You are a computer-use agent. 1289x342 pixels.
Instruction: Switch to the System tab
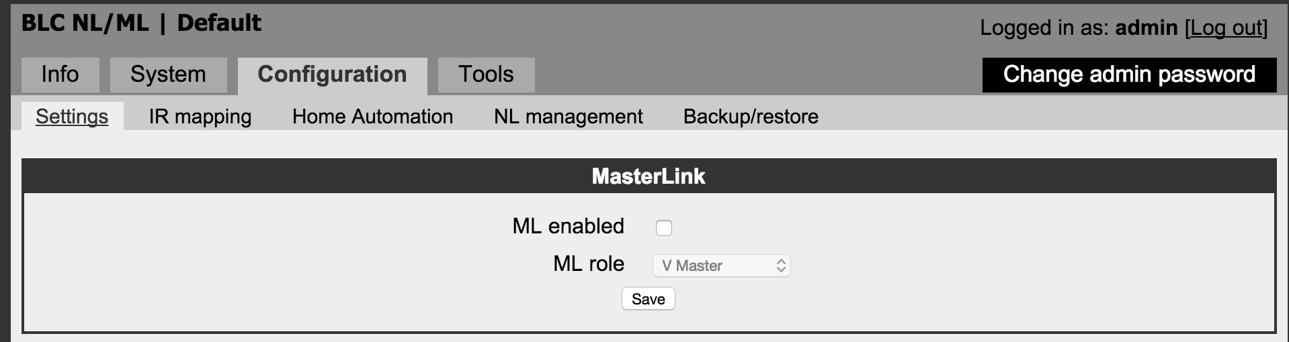coord(168,74)
